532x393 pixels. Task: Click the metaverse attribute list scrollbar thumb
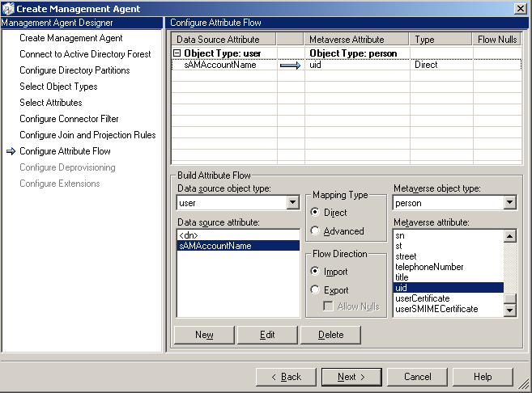point(509,298)
